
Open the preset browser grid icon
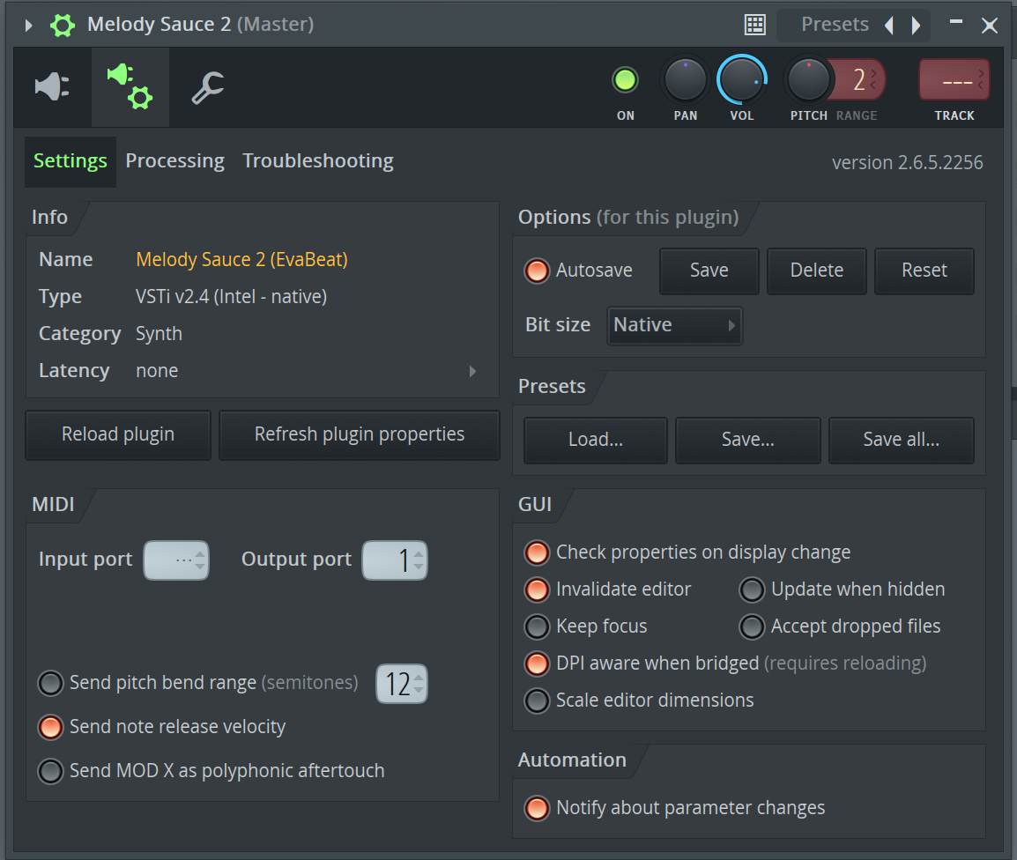click(x=754, y=25)
